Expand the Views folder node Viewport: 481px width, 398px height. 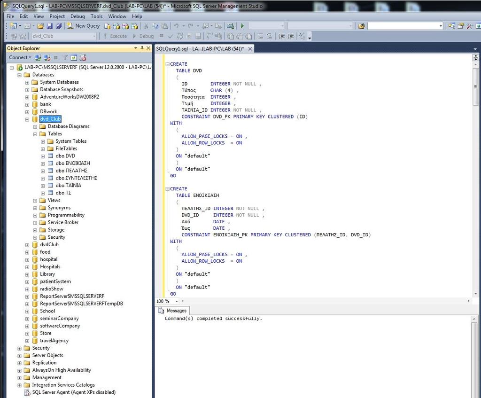pyautogui.click(x=35, y=201)
